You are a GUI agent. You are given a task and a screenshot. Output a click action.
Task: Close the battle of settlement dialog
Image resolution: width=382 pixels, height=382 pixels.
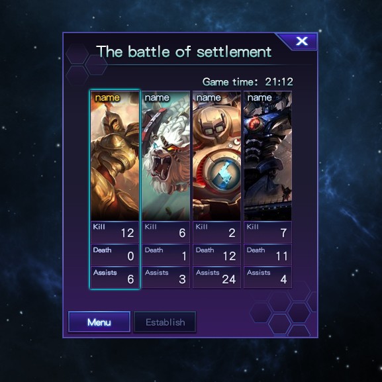302,41
